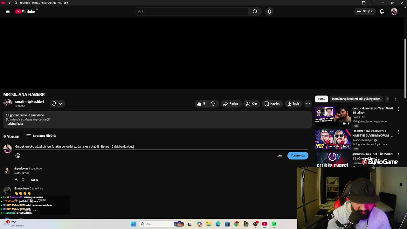Click the Paylaş share button
The width and height of the screenshot is (407, 229).
click(x=231, y=104)
